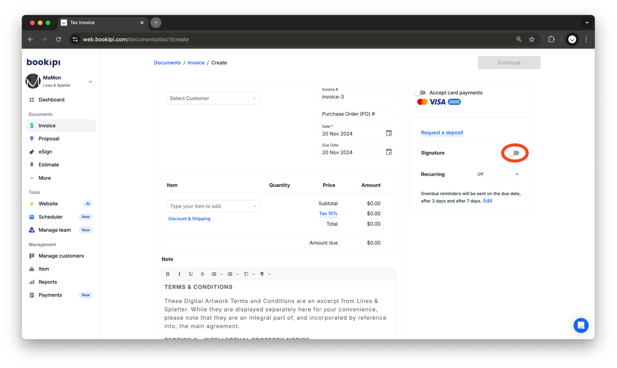Select the Invoice icon in the sidebar
This screenshot has width=617, height=368.
tap(32, 125)
